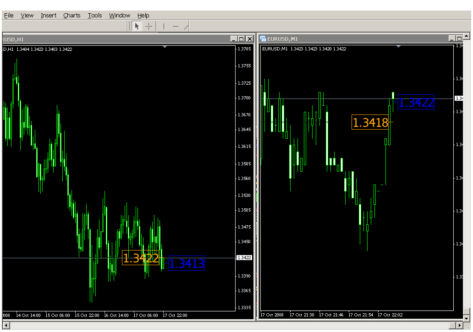
Task: Select the blue 1.3422 label in M1 chart
Action: pyautogui.click(x=416, y=103)
